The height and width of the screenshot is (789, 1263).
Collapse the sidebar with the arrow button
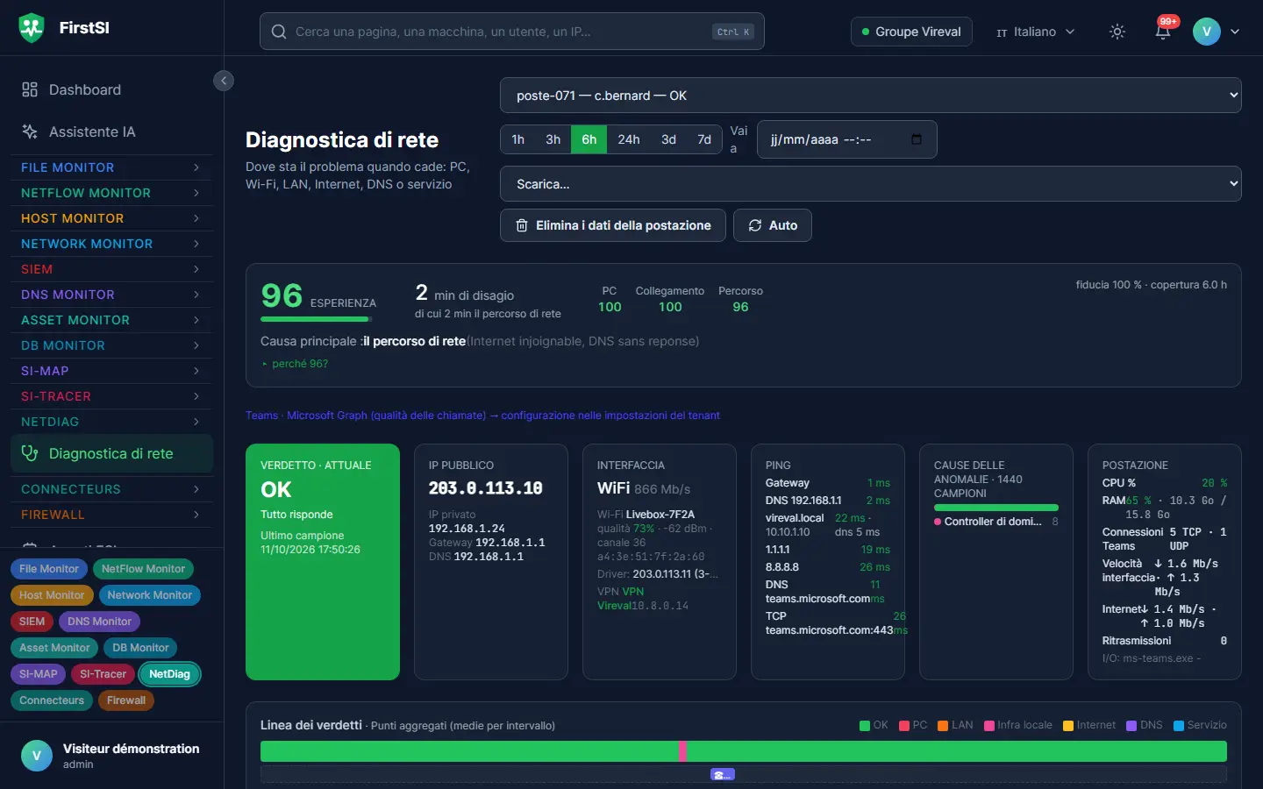[x=224, y=81]
